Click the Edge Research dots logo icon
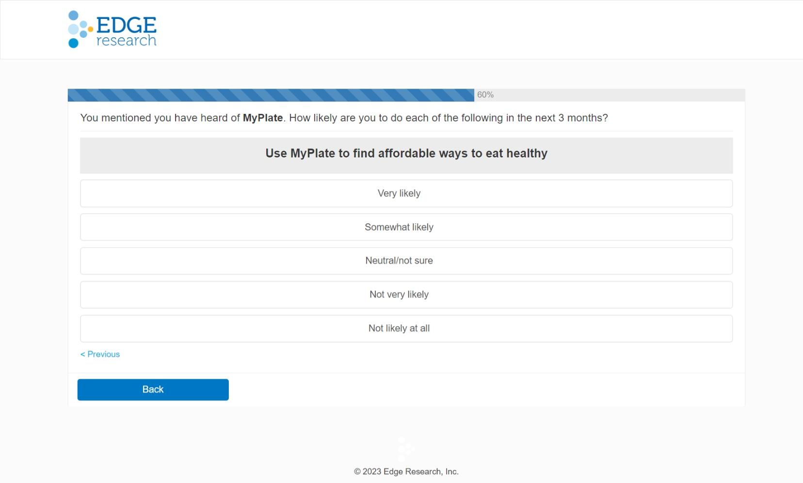Image resolution: width=803 pixels, height=483 pixels. (78, 29)
